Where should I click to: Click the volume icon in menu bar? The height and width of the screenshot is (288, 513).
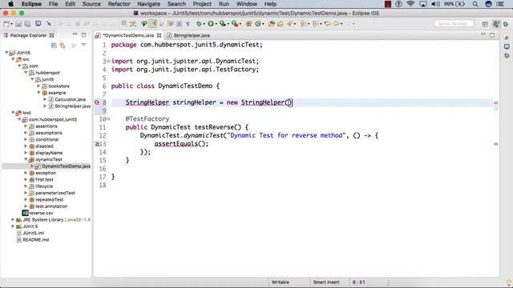[435, 4]
